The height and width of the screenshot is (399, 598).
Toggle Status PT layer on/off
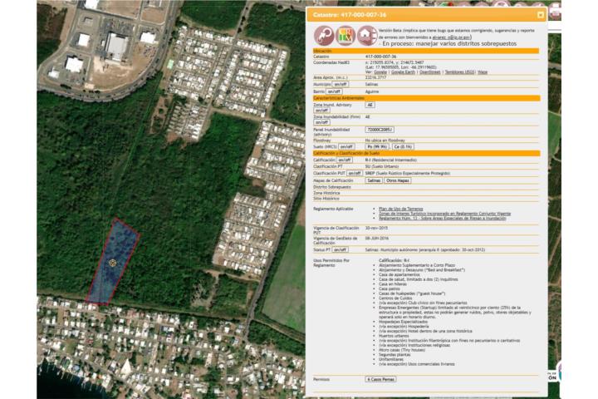tap(340, 249)
